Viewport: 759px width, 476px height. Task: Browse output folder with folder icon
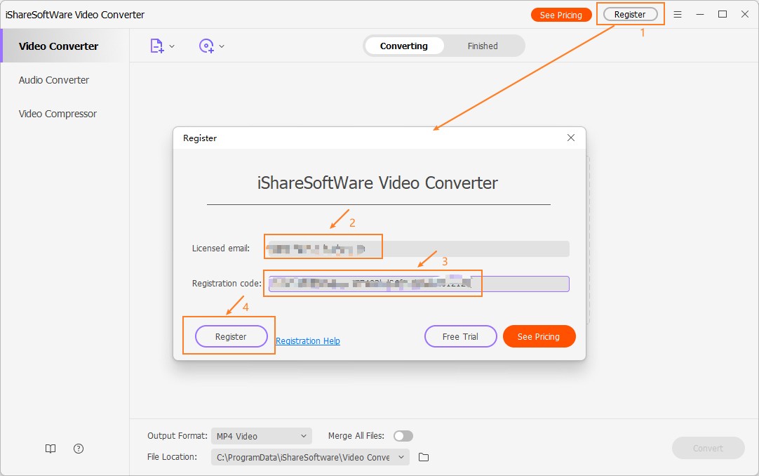(424, 457)
